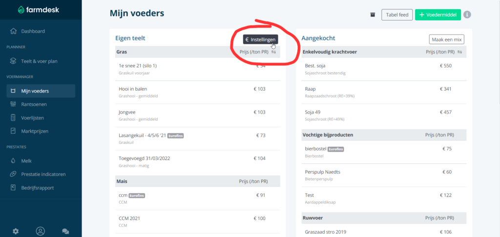Click the Farmdesk logo
The width and height of the screenshot is (500, 237).
click(38, 9)
